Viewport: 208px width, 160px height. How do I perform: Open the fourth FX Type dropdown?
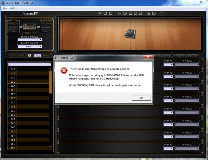click(168, 101)
